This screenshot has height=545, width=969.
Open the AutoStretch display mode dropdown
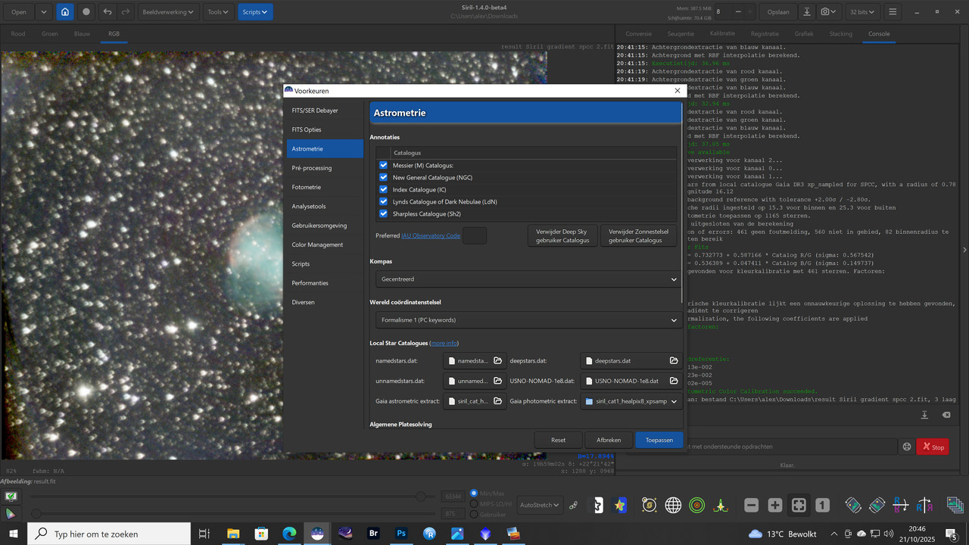click(541, 505)
